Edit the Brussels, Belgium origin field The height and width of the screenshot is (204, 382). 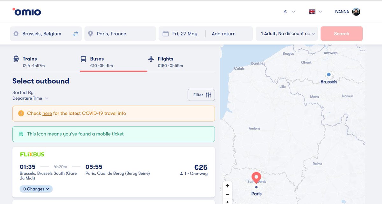[x=46, y=34]
